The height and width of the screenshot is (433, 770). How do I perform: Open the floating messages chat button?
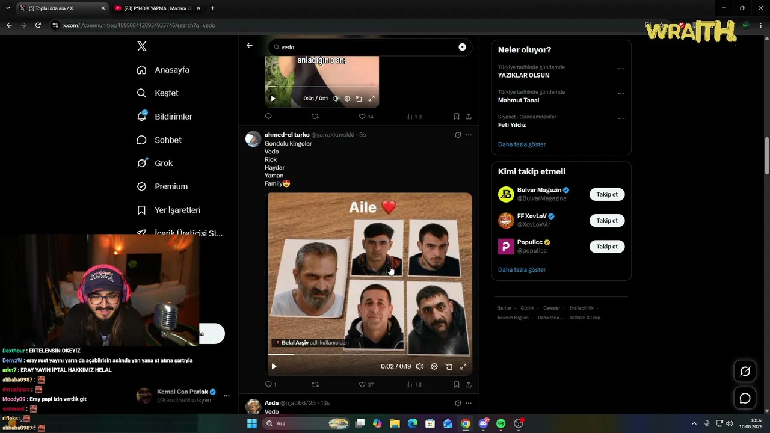tap(745, 398)
